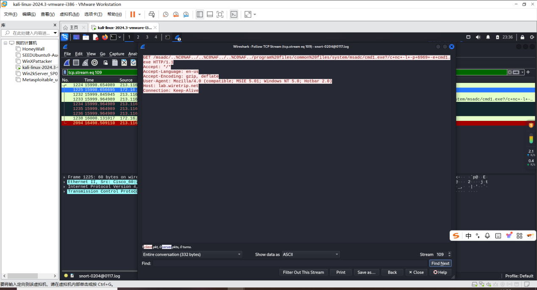Click the Kali lock screen padlock icon
This screenshot has height=290, width=537.
pyautogui.click(x=522, y=37)
